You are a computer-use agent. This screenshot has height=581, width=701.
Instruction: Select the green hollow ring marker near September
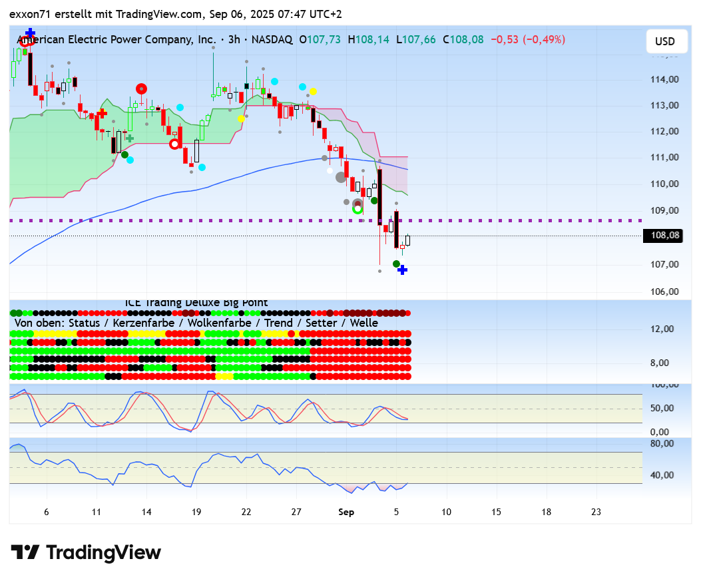click(357, 210)
